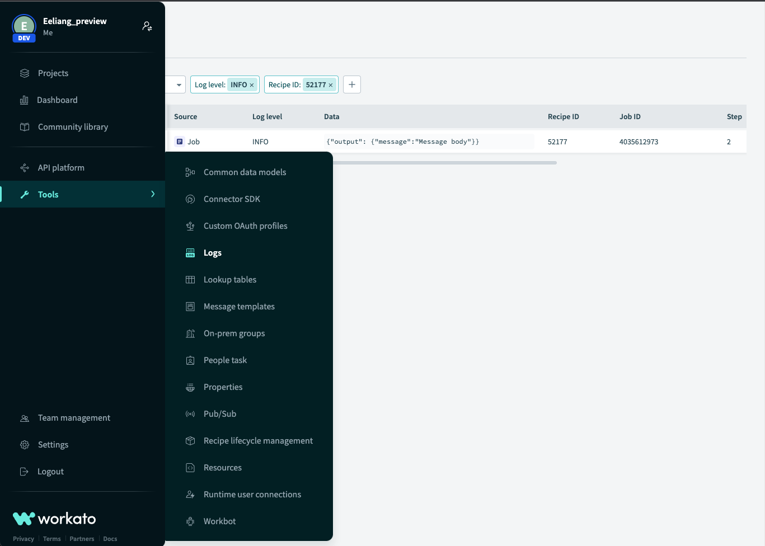The image size is (765, 546).
Task: Expand the Tools submenu chevron
Action: pyautogui.click(x=153, y=194)
